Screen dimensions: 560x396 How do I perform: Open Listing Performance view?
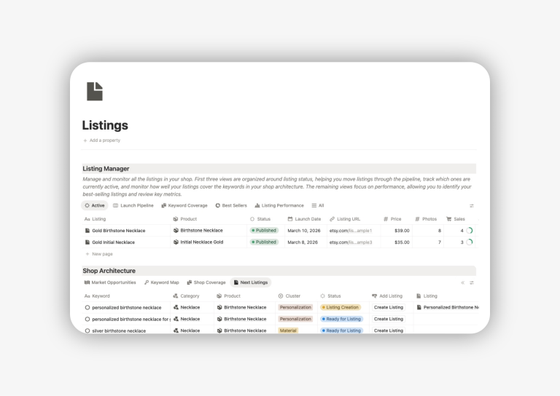[x=279, y=206]
